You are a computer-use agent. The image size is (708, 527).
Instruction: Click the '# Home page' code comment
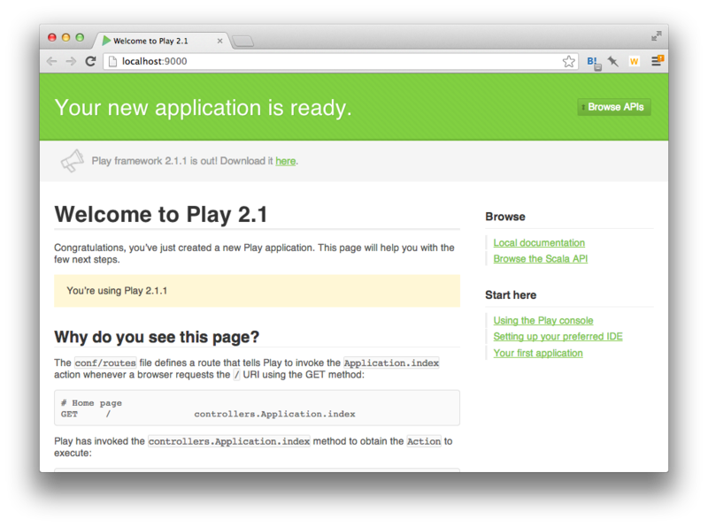[91, 403]
